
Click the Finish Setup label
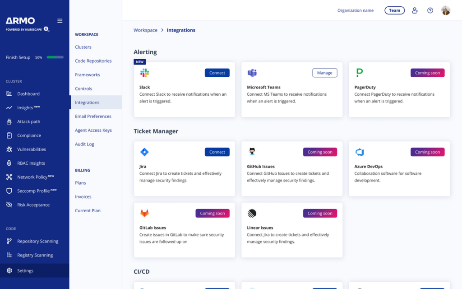pos(18,57)
